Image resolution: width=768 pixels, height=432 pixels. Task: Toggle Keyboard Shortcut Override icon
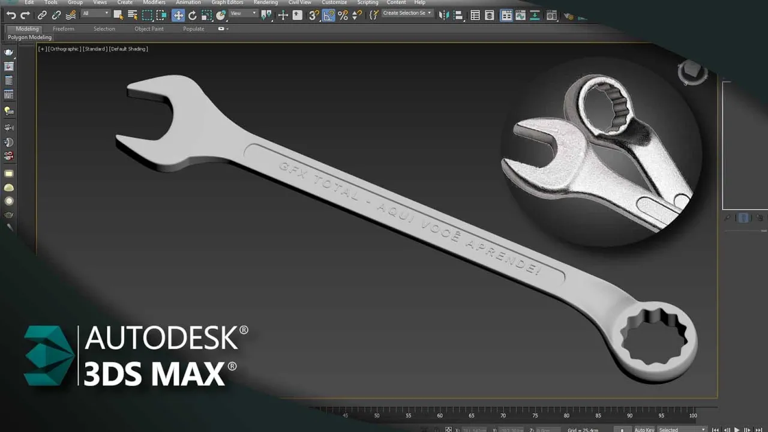point(297,15)
